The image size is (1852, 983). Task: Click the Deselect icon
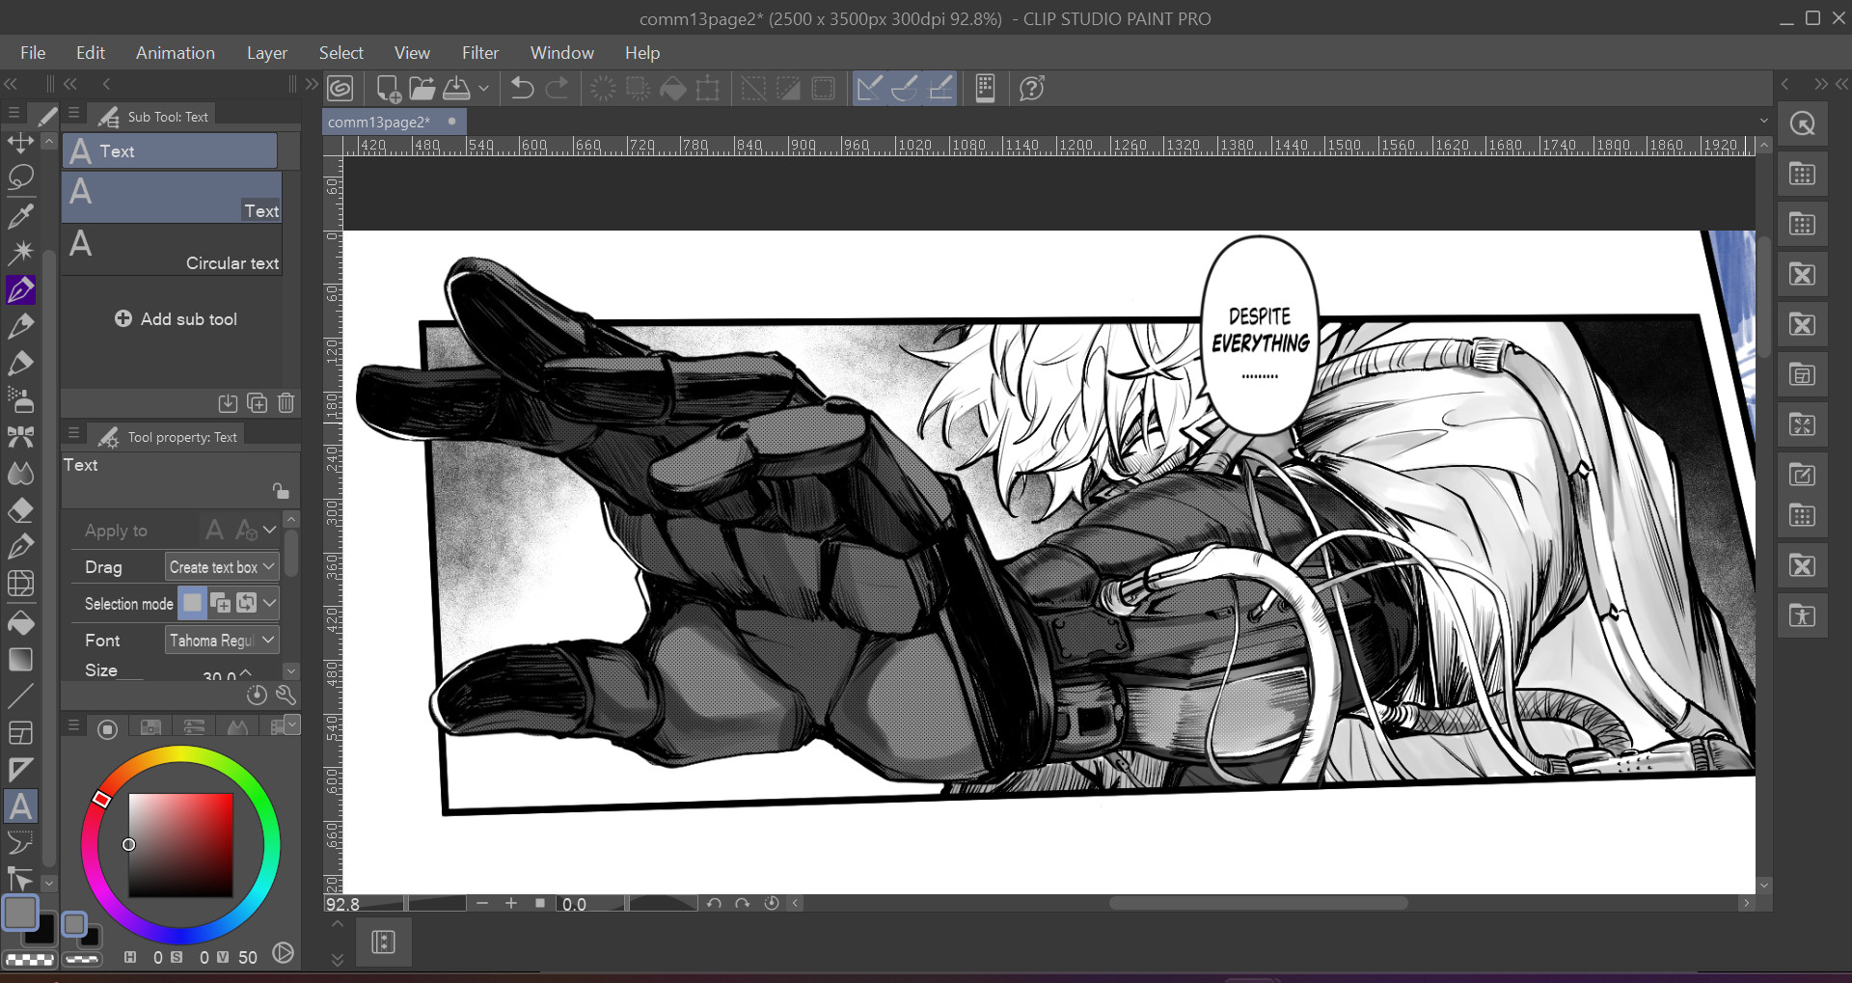tap(753, 89)
